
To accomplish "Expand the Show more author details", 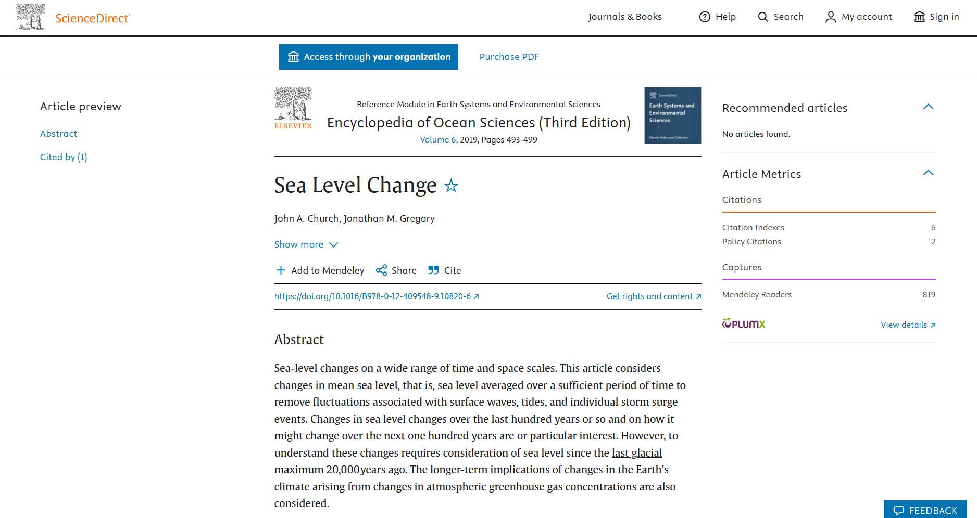I will (x=306, y=244).
